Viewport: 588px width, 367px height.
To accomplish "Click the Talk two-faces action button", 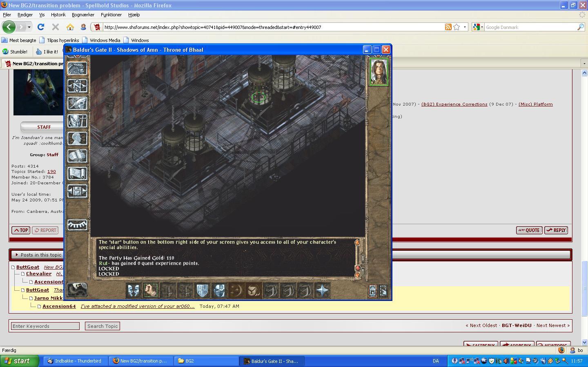I will coord(133,290).
